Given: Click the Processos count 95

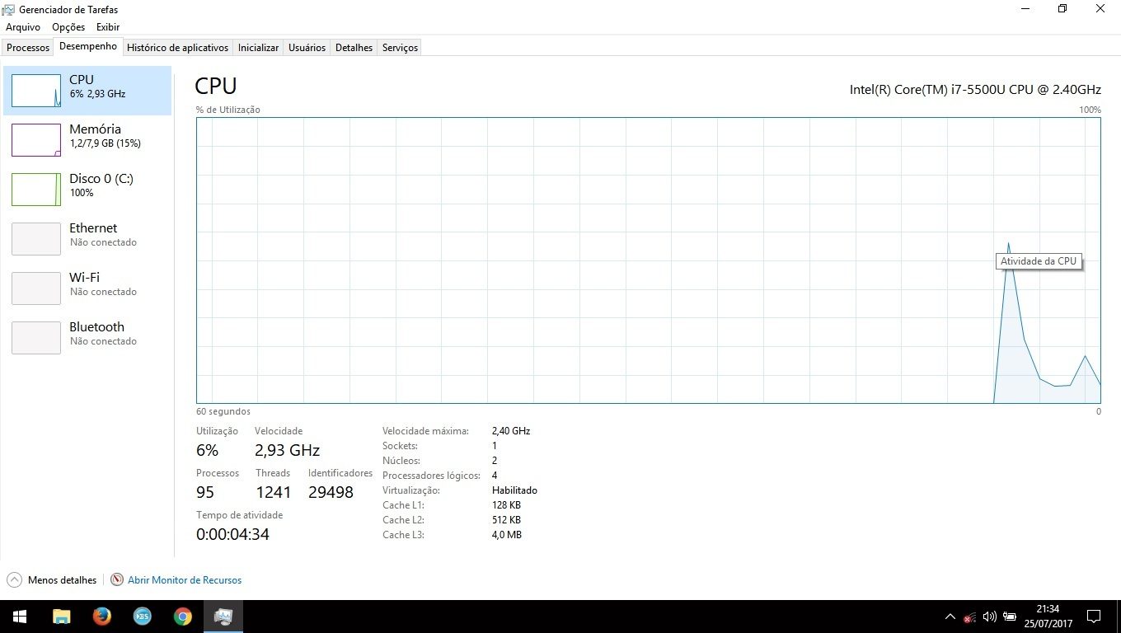Looking at the screenshot, I should click(x=204, y=492).
